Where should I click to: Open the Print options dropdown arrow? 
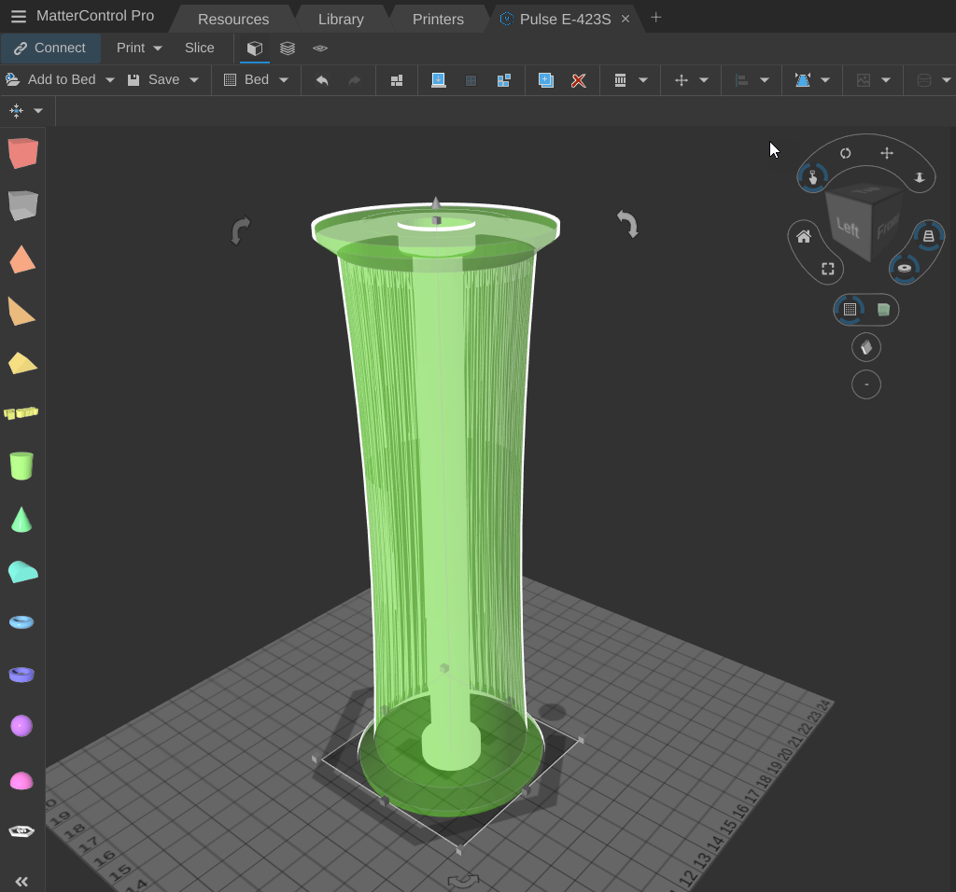158,49
